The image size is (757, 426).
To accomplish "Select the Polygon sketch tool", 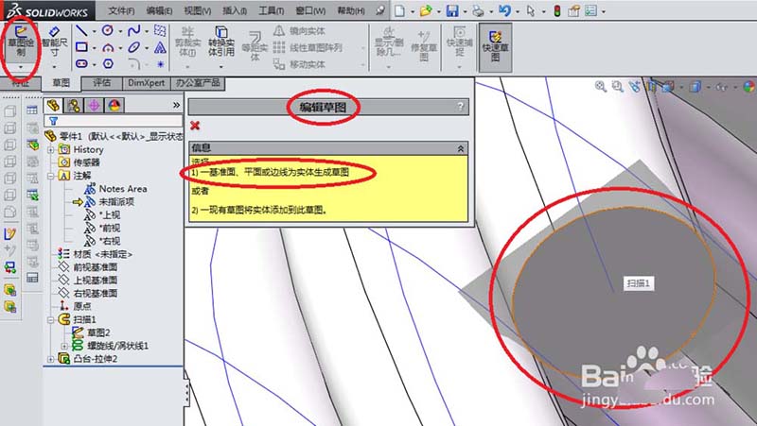I will (x=108, y=63).
